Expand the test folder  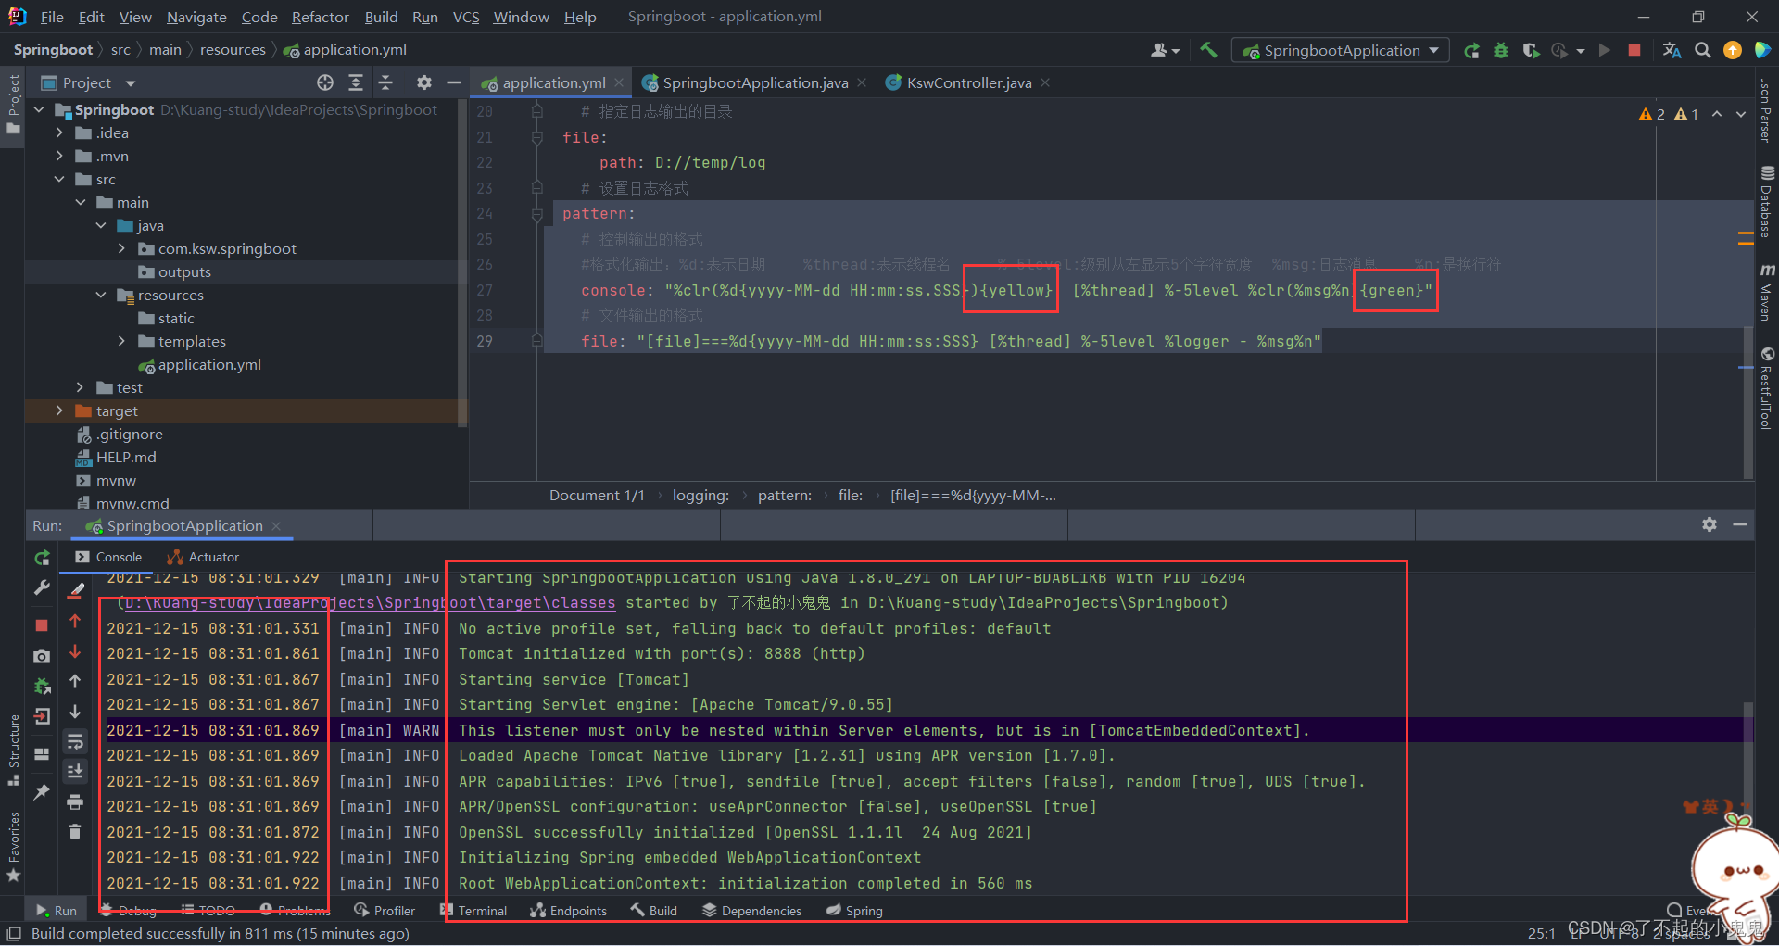point(80,387)
